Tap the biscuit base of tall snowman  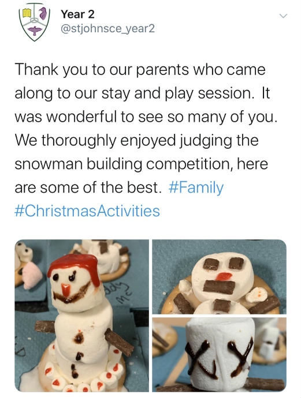pos(82,374)
